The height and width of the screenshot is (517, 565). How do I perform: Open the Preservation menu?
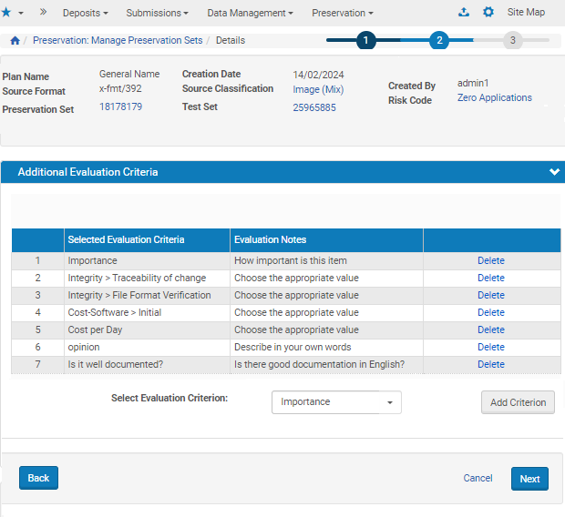[x=342, y=14]
